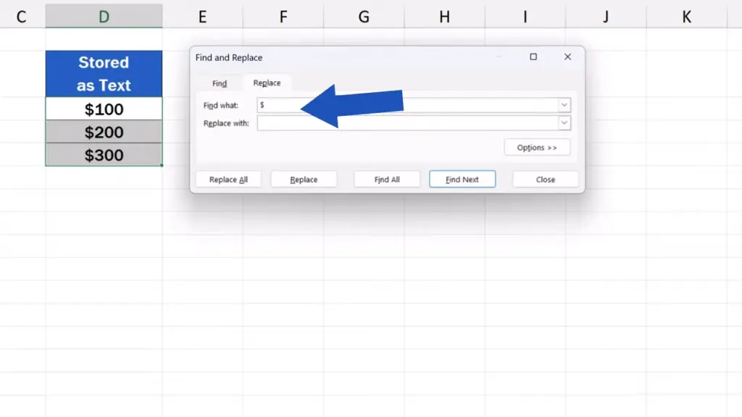Select column H header
Screen dimensions: 742x417
[444, 17]
